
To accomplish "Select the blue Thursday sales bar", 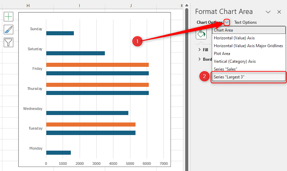I will 97,93.
